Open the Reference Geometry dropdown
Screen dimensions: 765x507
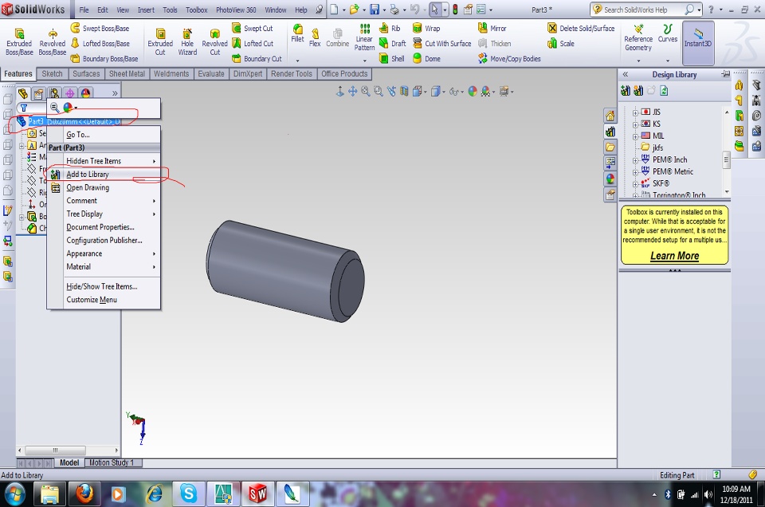(x=637, y=61)
